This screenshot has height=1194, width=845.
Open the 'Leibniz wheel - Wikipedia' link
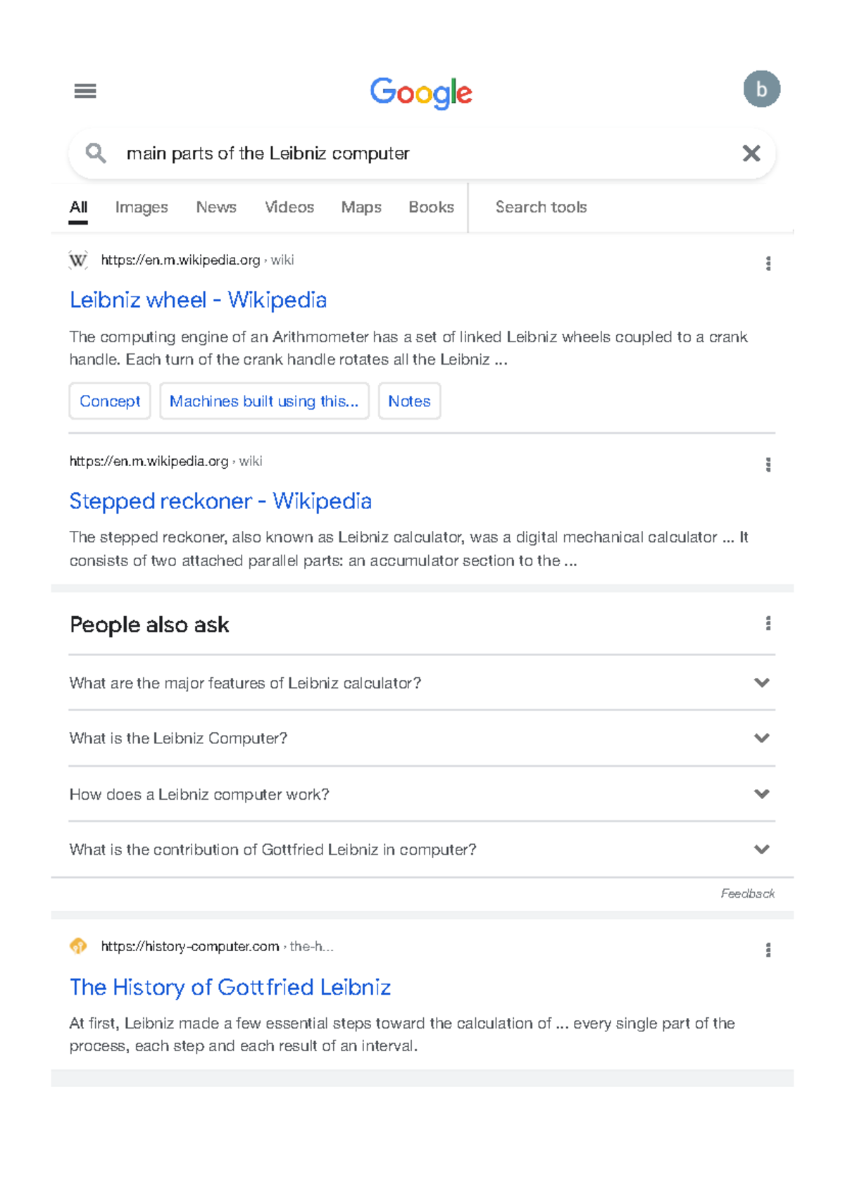point(198,300)
